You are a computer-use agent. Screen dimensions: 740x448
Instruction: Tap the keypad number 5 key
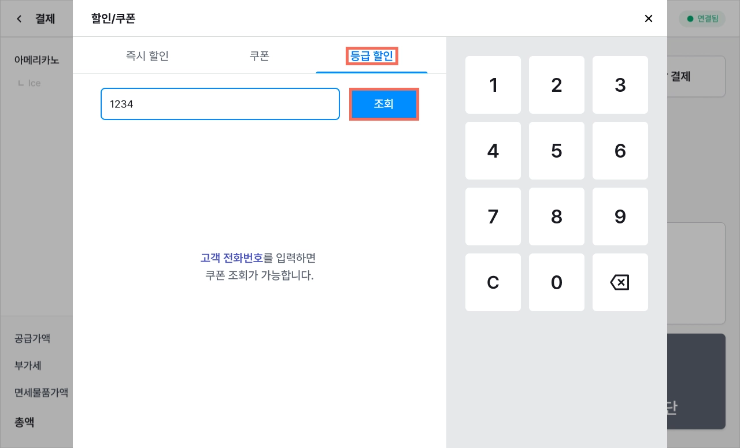[x=557, y=151]
